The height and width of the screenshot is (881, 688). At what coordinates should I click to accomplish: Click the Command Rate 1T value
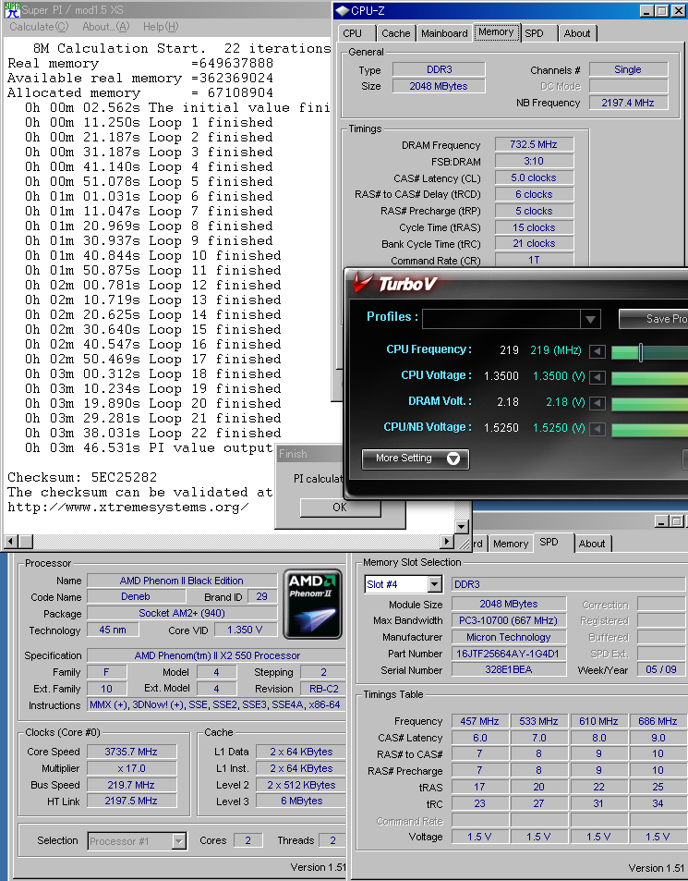534,260
